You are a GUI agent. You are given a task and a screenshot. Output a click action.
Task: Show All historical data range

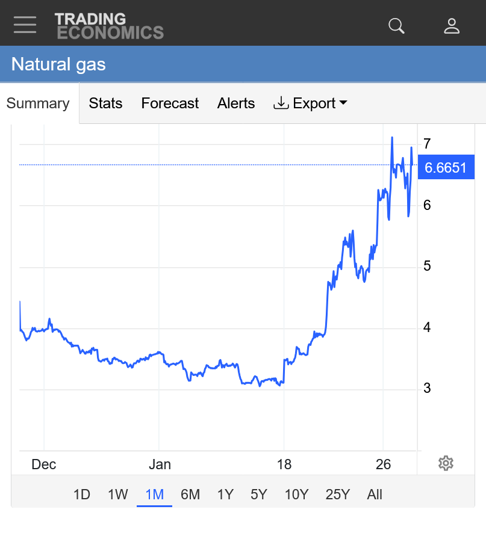pyautogui.click(x=375, y=494)
